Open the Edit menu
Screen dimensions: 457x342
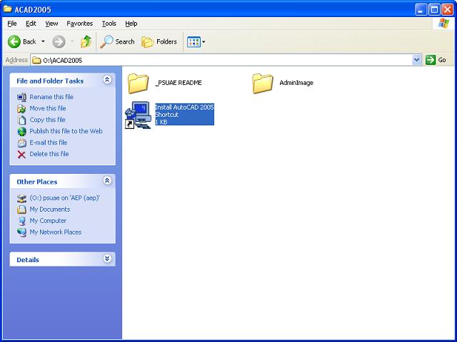coord(31,24)
